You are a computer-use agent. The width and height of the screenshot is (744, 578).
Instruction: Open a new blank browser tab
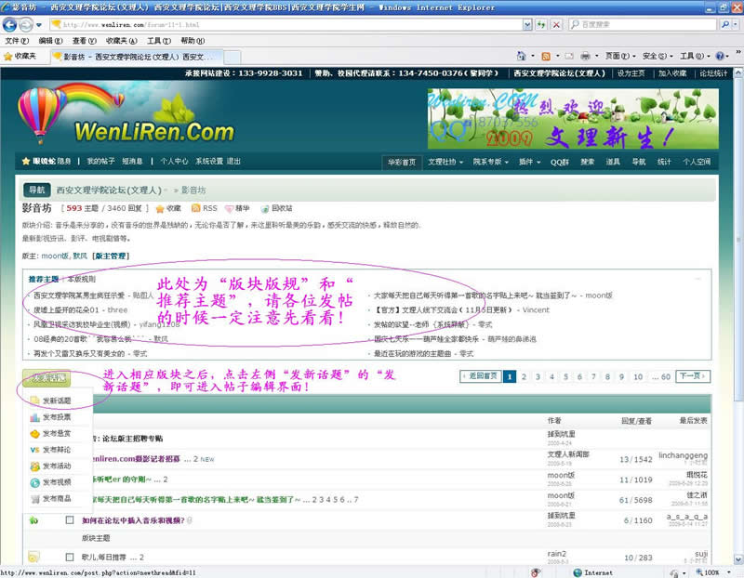[232, 58]
